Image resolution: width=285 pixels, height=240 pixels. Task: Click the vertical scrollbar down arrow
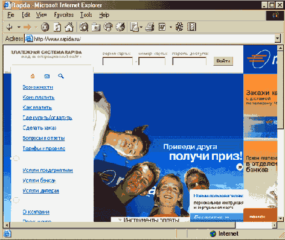(x=280, y=219)
